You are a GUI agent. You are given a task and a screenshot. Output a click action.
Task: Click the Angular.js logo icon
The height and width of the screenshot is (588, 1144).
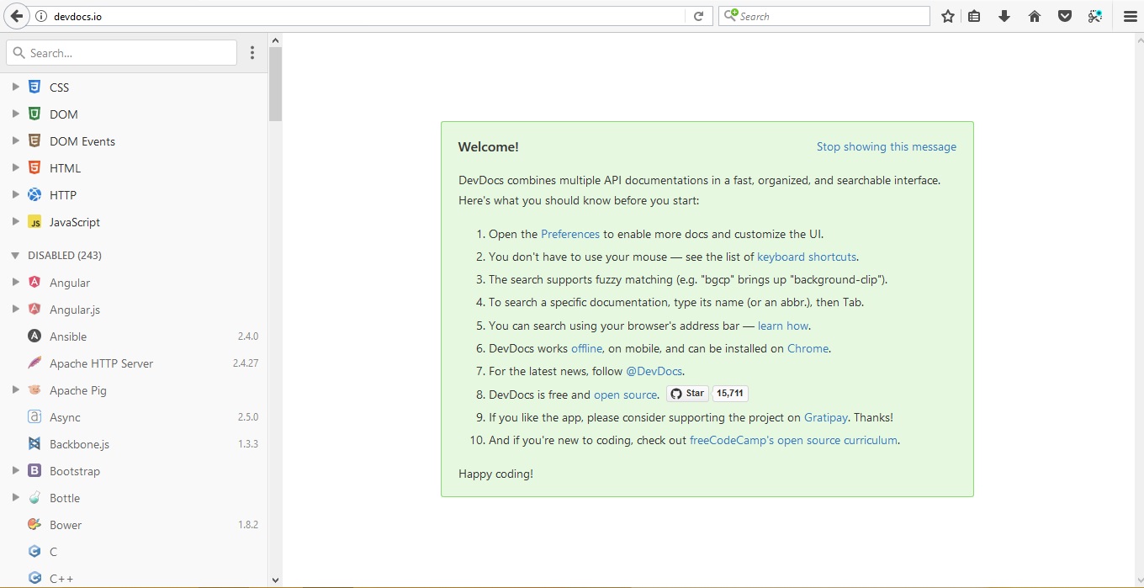[34, 310]
